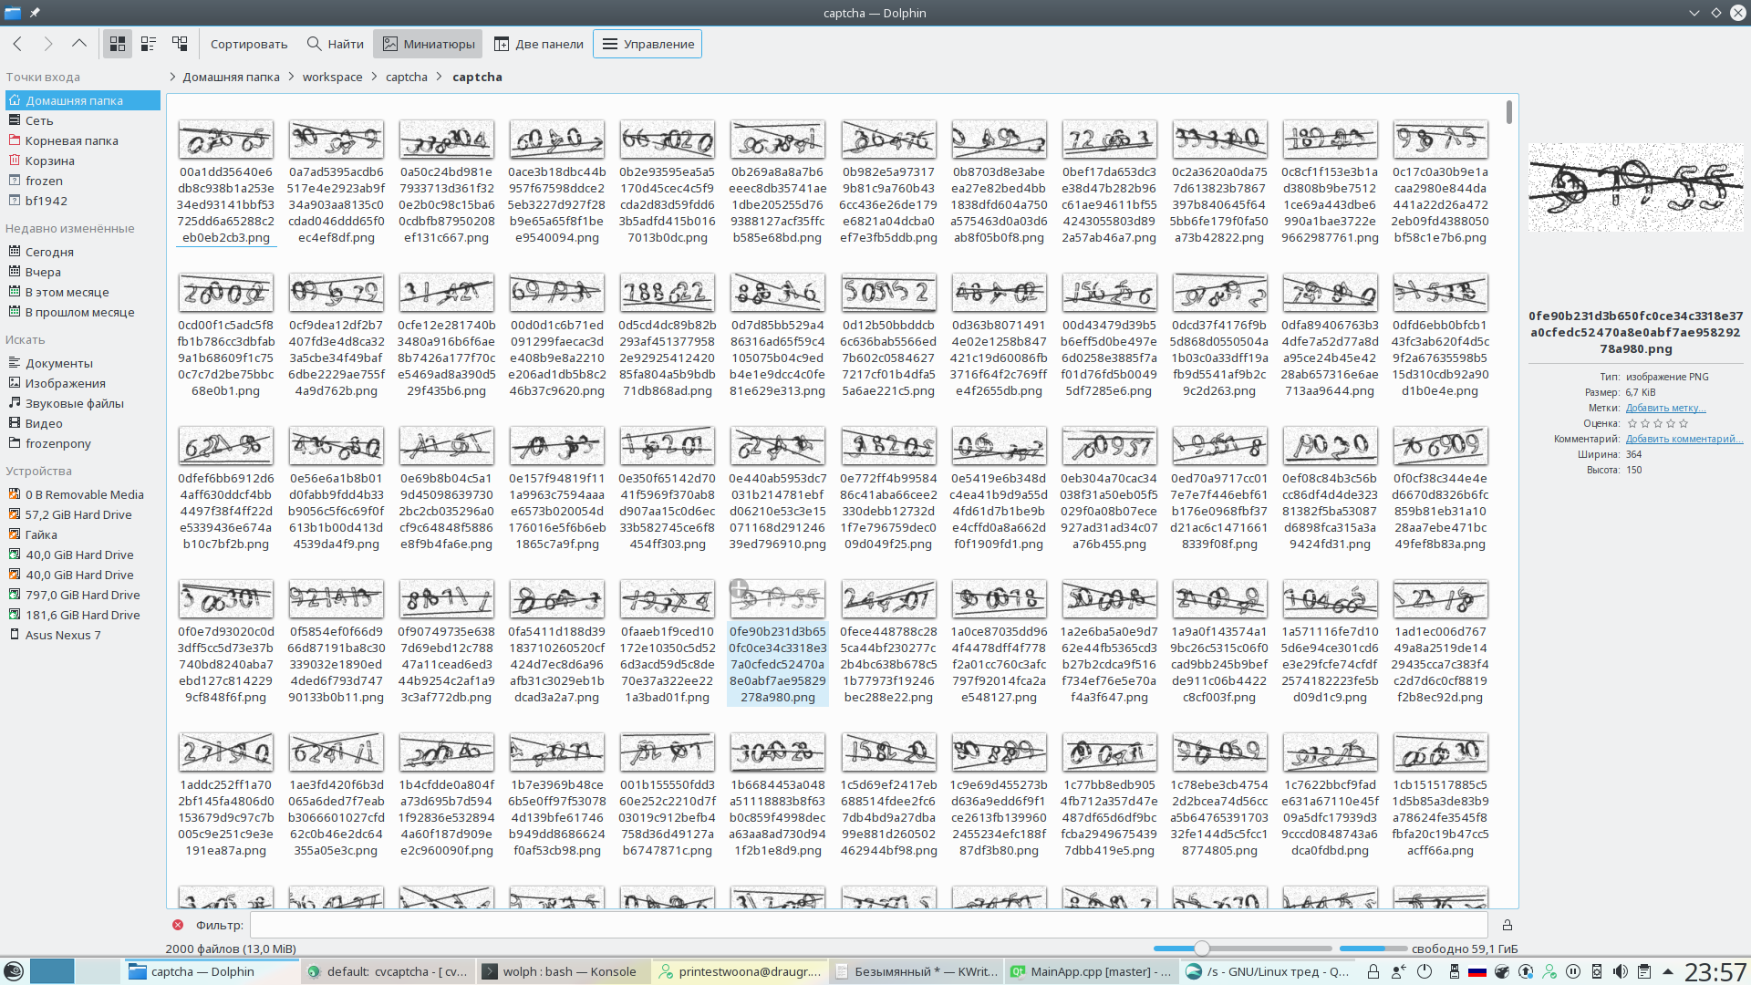Click the Найти search button

click(335, 44)
